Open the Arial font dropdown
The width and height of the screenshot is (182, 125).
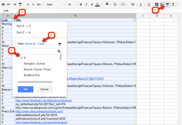pos(56,4)
